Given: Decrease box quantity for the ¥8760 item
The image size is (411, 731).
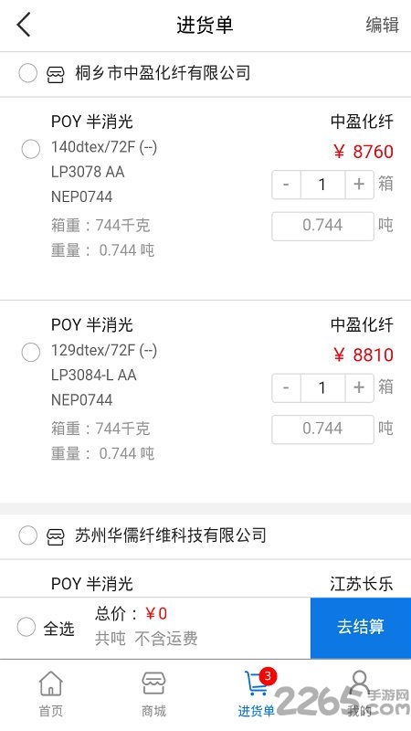Looking at the screenshot, I should [x=286, y=185].
